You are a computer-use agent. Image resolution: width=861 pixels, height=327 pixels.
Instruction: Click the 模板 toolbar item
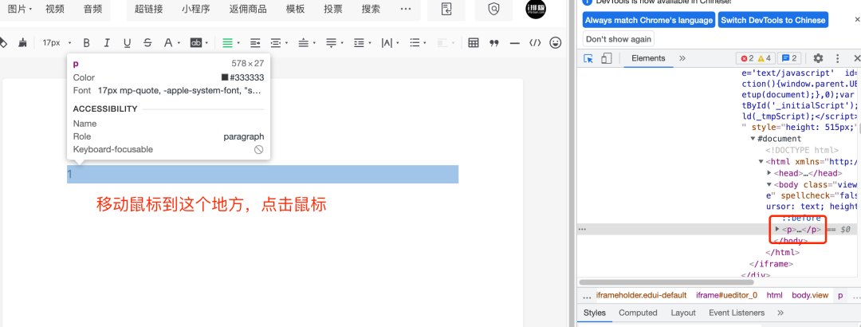296,9
